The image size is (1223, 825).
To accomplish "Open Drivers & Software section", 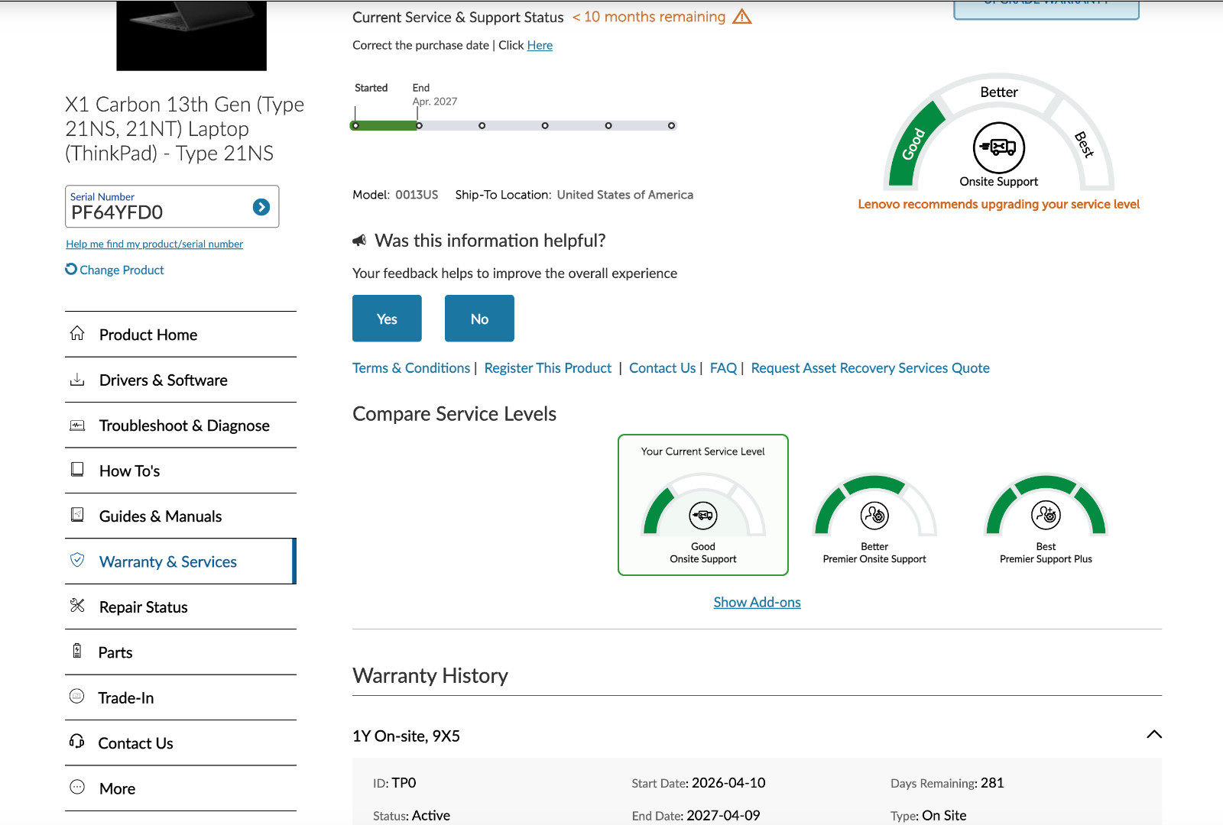I will (180, 380).
